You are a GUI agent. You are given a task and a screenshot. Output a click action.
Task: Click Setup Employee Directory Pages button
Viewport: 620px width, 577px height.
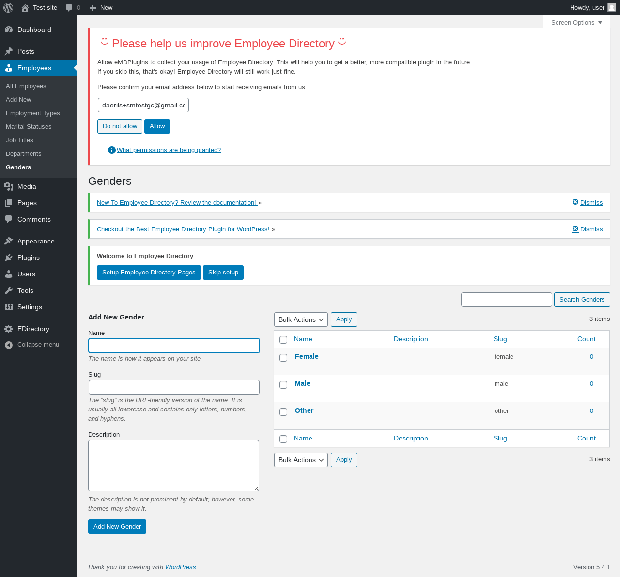(x=149, y=273)
